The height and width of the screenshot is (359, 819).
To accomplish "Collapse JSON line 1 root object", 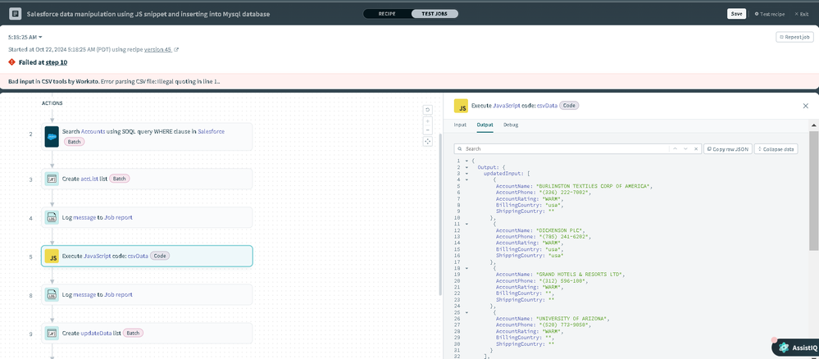I will 466,161.
